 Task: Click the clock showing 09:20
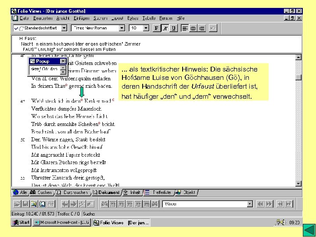click(x=294, y=223)
